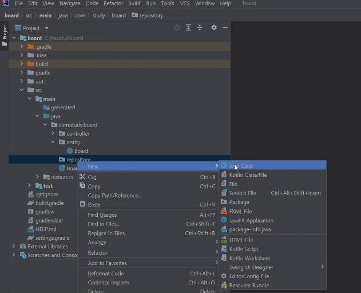Viewport: 361px width, 293px height.
Task: Open Project panel settings gear
Action: (x=214, y=27)
